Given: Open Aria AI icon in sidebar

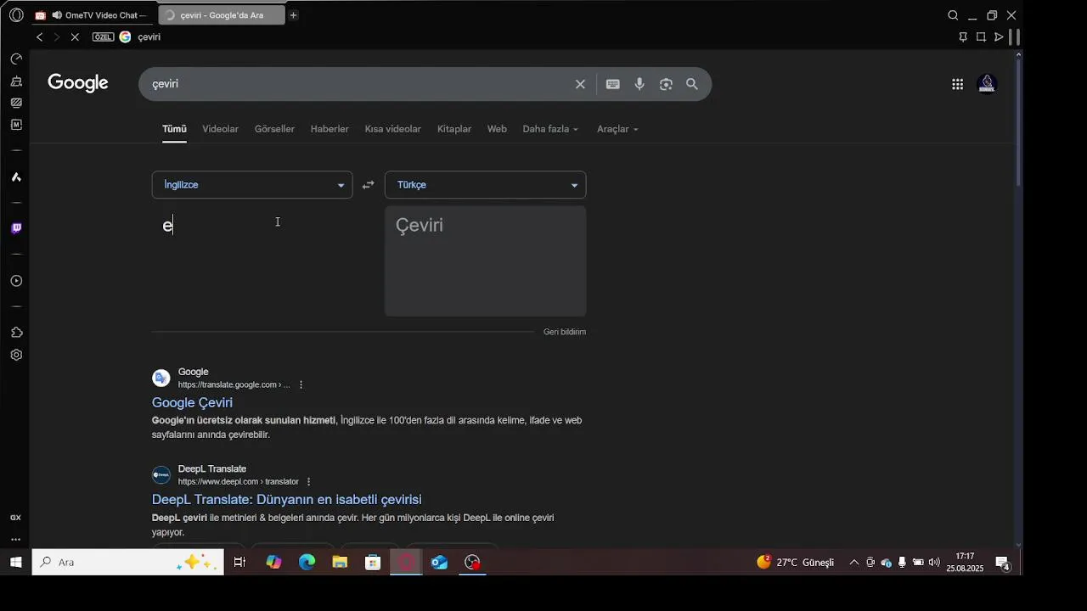Looking at the screenshot, I should [x=16, y=177].
